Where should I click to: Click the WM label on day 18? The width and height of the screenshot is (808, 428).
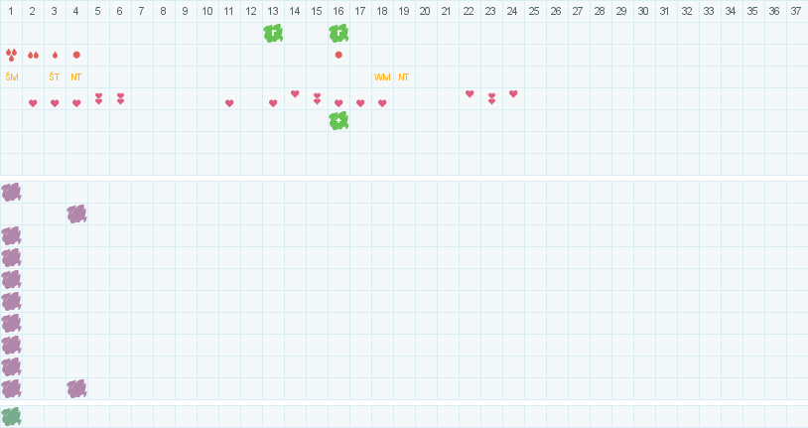pyautogui.click(x=382, y=76)
